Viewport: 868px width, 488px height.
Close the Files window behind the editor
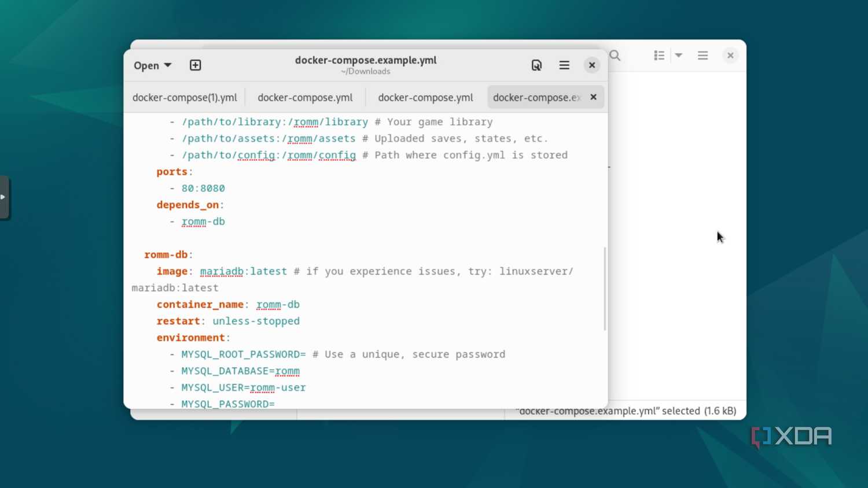pyautogui.click(x=730, y=56)
